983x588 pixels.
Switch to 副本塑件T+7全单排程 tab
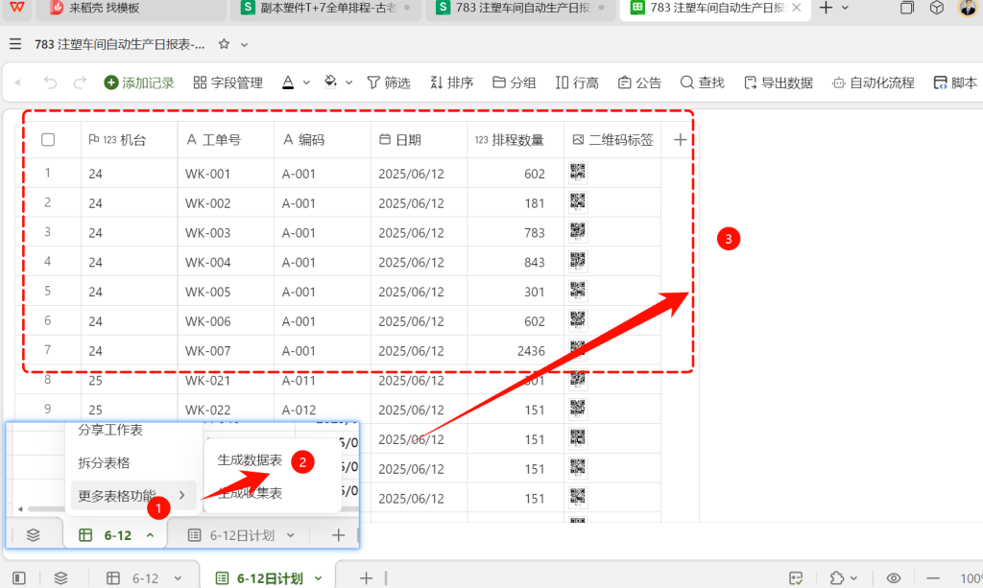point(326,9)
